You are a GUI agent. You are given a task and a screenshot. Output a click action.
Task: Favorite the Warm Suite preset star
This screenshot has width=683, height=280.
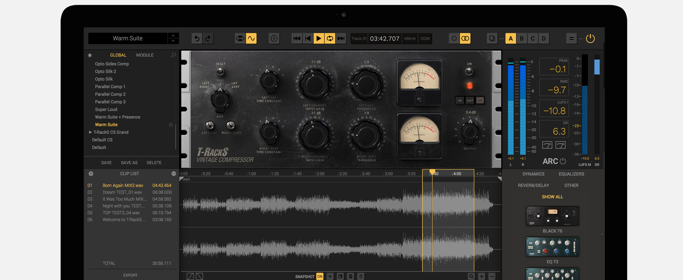[x=171, y=125]
